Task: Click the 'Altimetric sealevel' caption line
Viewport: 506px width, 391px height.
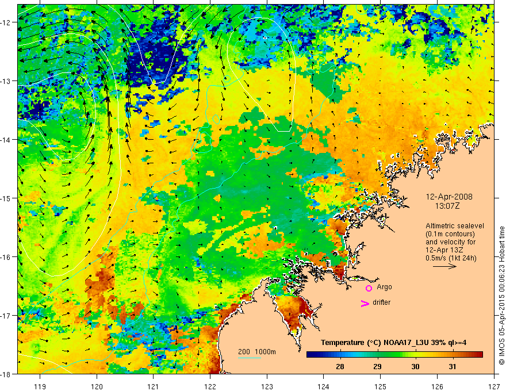Action: point(455,226)
